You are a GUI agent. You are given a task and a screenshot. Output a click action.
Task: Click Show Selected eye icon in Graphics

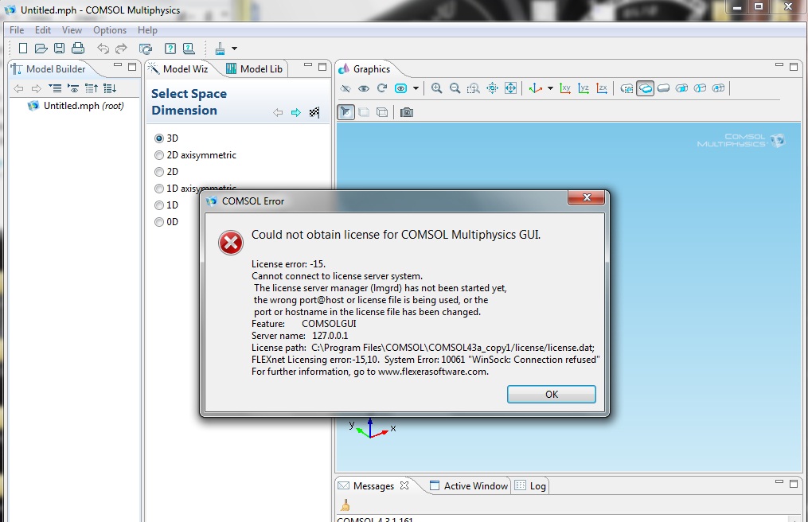pos(364,88)
